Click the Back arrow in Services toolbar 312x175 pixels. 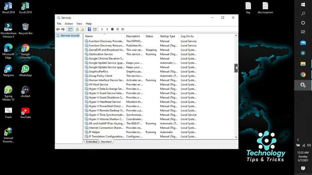pyautogui.click(x=58, y=29)
